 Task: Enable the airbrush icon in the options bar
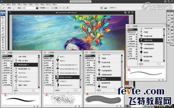click(x=67, y=8)
